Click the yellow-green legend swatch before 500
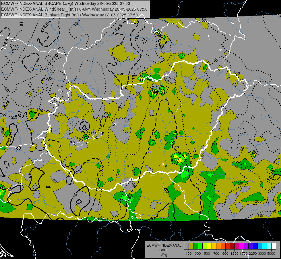This screenshot has height=259, width=281. click(x=205, y=246)
